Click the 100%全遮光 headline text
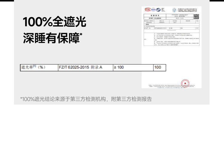Viewport: 224px width, 145px height. pos(54,22)
